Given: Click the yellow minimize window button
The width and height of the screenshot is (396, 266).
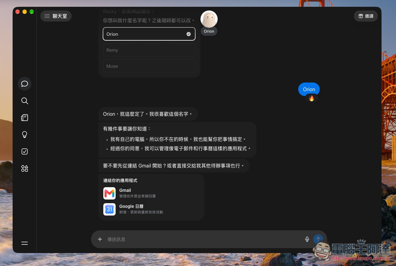Looking at the screenshot, I should coord(25,12).
